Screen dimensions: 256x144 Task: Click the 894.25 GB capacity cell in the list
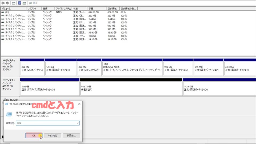pyautogui.click(x=94, y=12)
